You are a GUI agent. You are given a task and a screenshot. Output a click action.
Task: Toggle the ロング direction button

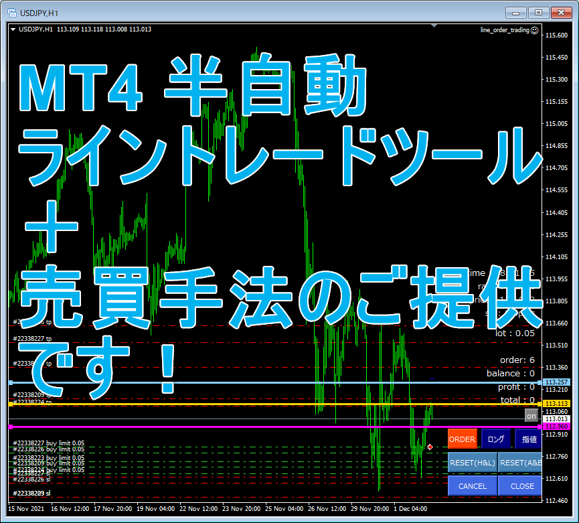pos(495,439)
